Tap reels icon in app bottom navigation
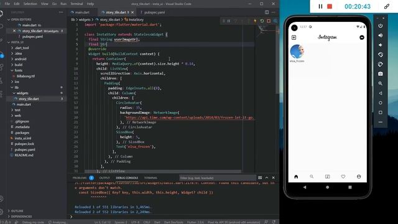 328,177
